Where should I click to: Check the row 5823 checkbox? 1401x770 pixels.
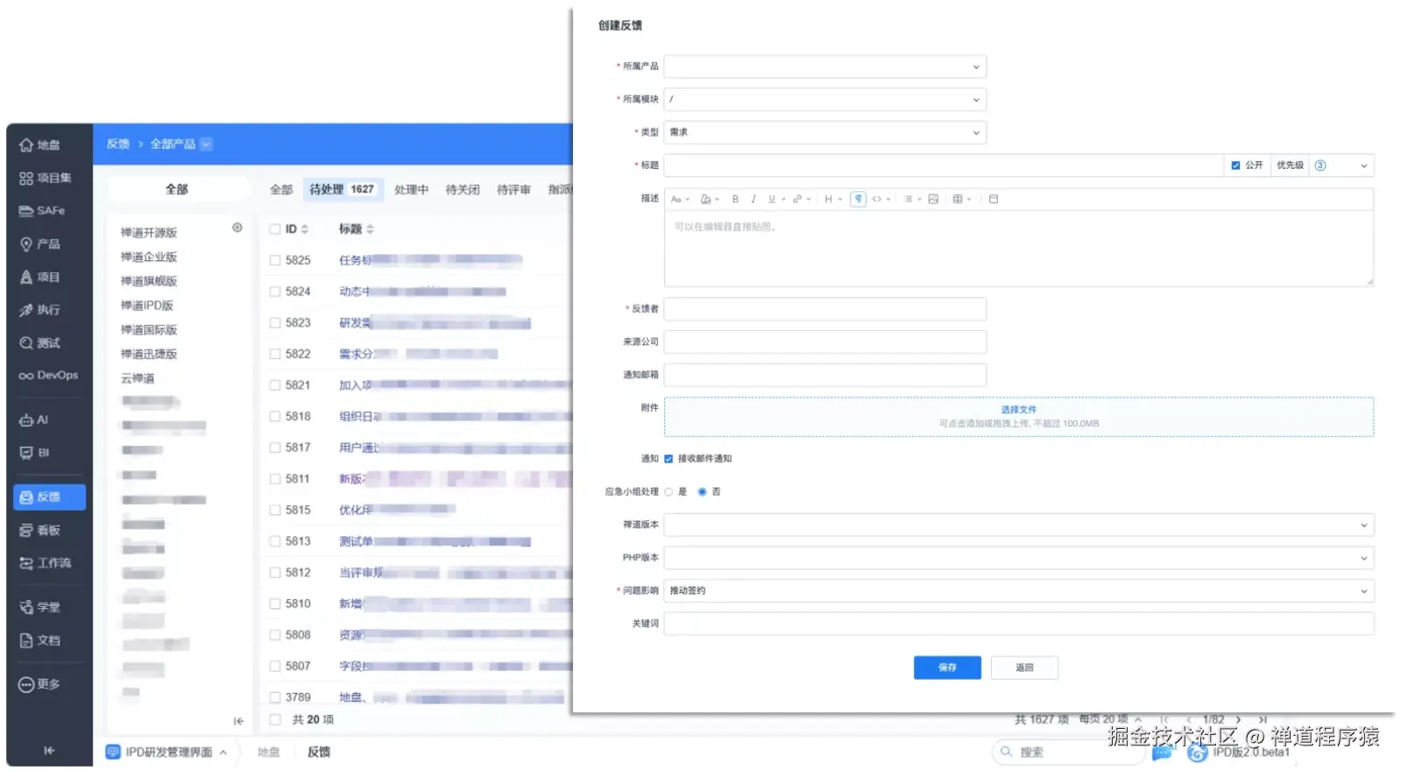(275, 323)
